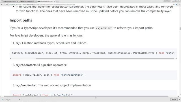
Task: Click the 'rxjs/operators' string in code
Action: point(72,75)
